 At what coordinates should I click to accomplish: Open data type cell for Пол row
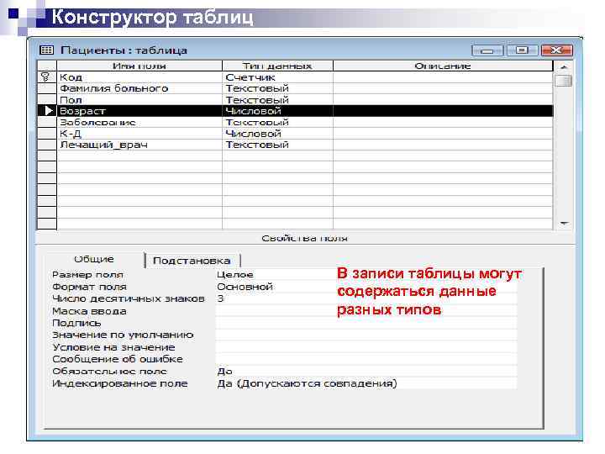point(277,99)
